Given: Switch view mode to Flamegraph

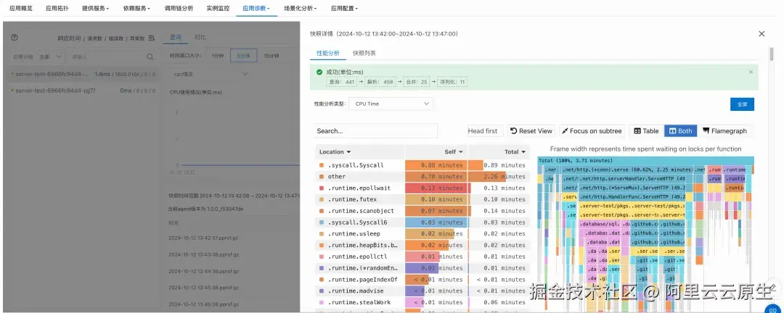Looking at the screenshot, I should tap(724, 131).
